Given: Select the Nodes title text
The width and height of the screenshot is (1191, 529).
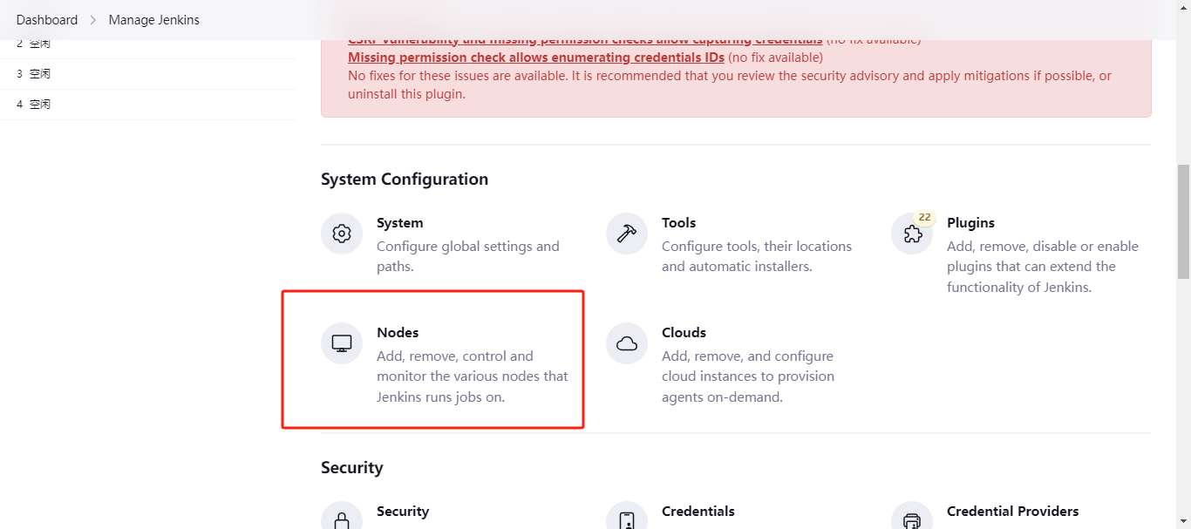Looking at the screenshot, I should pos(398,333).
